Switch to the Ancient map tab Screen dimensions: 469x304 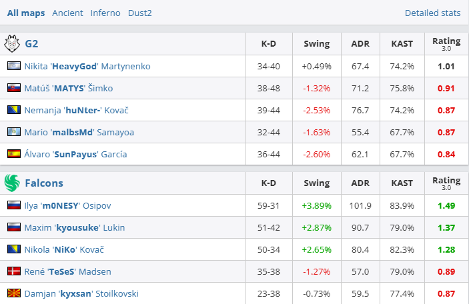pyautogui.click(x=68, y=13)
